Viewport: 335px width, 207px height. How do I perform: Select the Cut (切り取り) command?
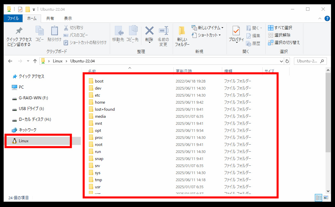pos(73,28)
